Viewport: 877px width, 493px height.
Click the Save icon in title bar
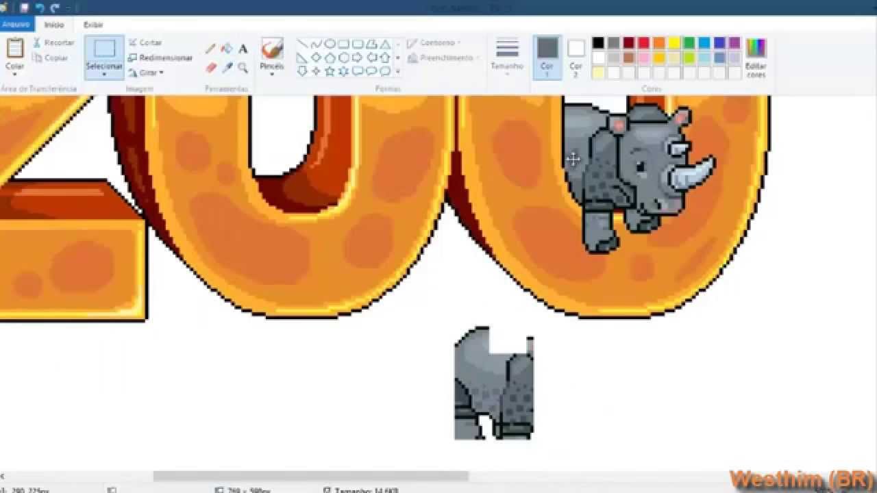pyautogui.click(x=24, y=8)
